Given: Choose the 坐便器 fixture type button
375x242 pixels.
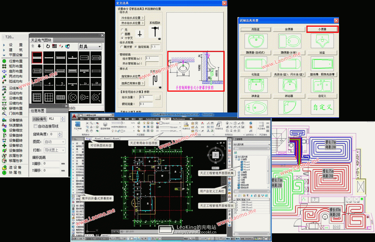Looking at the screenshot, I should click(x=289, y=29).
